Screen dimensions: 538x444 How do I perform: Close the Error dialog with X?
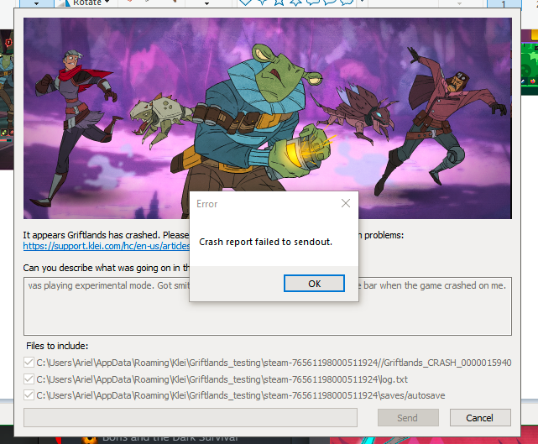(346, 204)
